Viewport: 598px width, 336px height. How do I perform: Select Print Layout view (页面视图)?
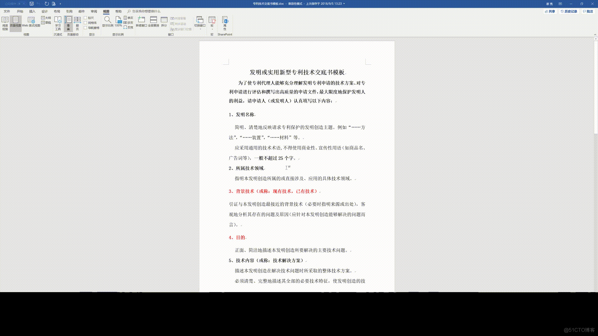pyautogui.click(x=16, y=23)
